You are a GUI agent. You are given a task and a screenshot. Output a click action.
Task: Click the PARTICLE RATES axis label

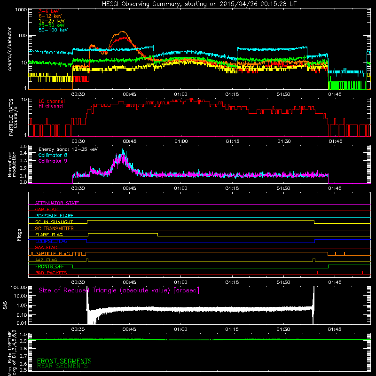coord(13,117)
